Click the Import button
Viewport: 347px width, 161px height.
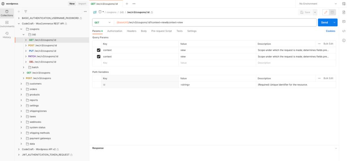tap(82, 4)
